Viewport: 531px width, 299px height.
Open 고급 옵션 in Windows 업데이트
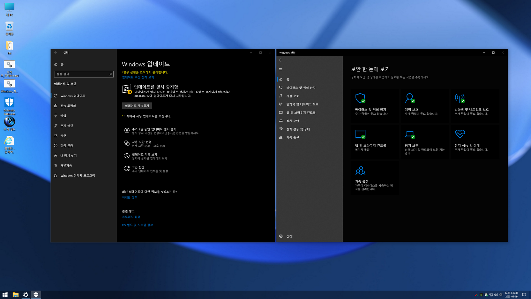point(146,169)
